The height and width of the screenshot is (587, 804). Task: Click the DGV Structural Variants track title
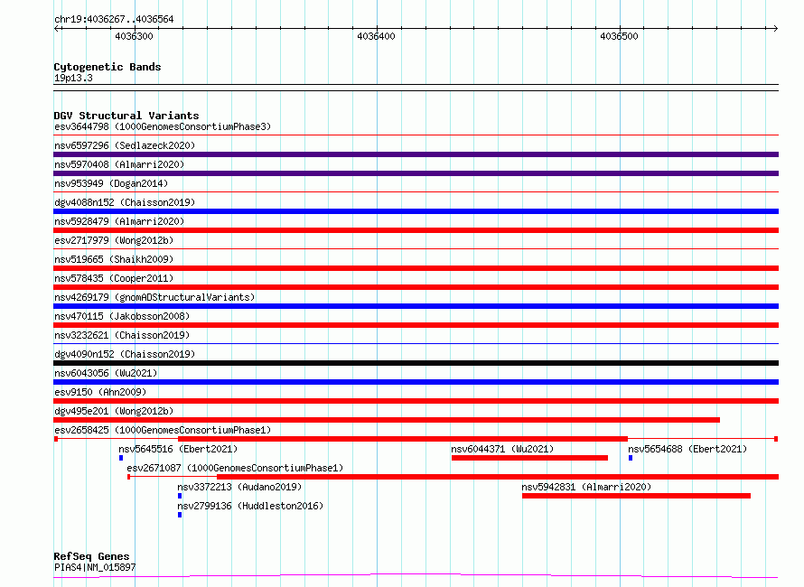point(126,116)
